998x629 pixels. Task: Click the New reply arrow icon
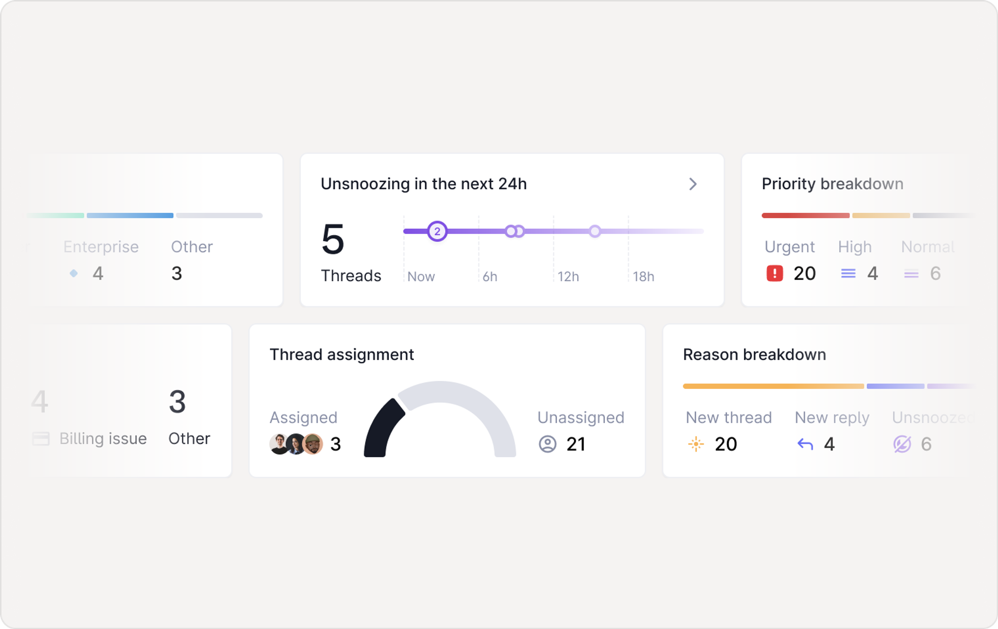coord(805,444)
